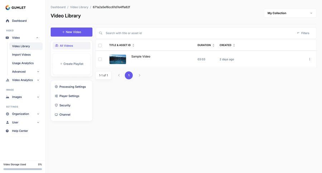Sort by Created arrows

click(x=234, y=45)
